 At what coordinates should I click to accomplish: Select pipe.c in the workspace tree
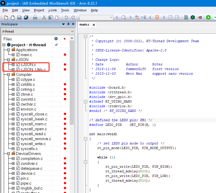click(26, 183)
